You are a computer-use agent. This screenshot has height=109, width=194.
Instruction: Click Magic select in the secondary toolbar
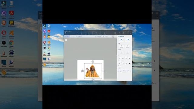coord(79,36)
